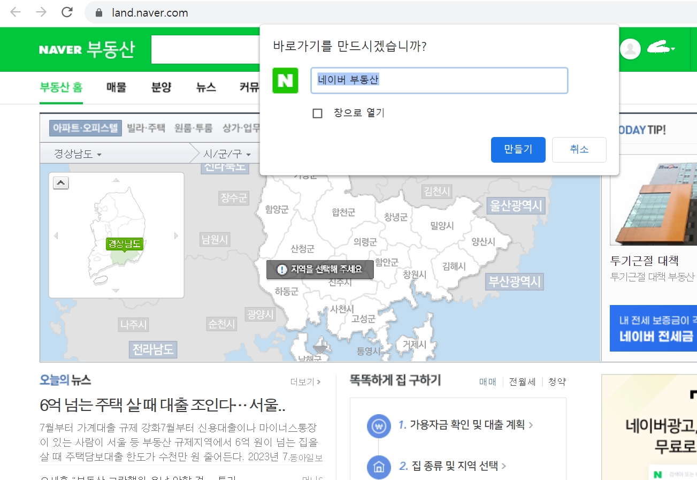Viewport: 697px width, 480px height.
Task: Select 하동군 on the map
Action: (x=286, y=291)
